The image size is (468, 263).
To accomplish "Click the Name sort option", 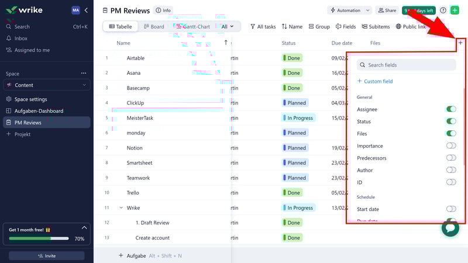I will pyautogui.click(x=292, y=26).
